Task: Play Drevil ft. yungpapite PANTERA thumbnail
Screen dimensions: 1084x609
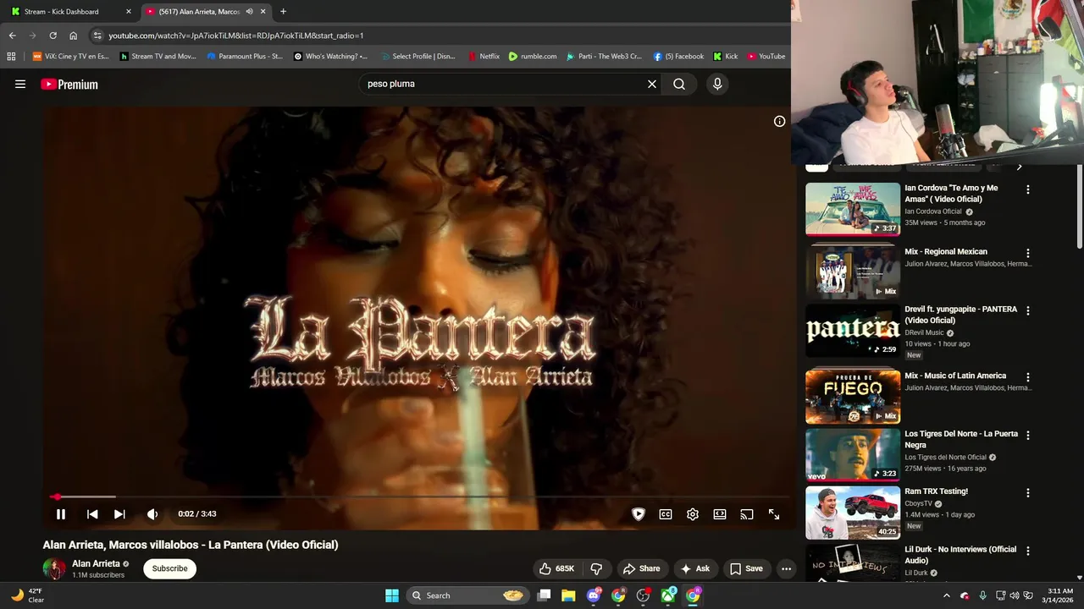Action: (853, 330)
